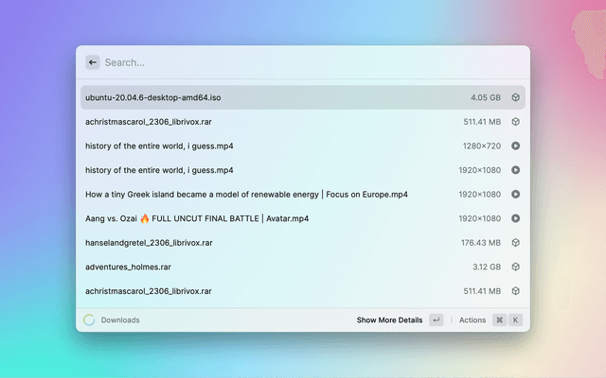Image resolution: width=606 pixels, height=378 pixels.
Task: Click Show More Details
Action: [389, 320]
